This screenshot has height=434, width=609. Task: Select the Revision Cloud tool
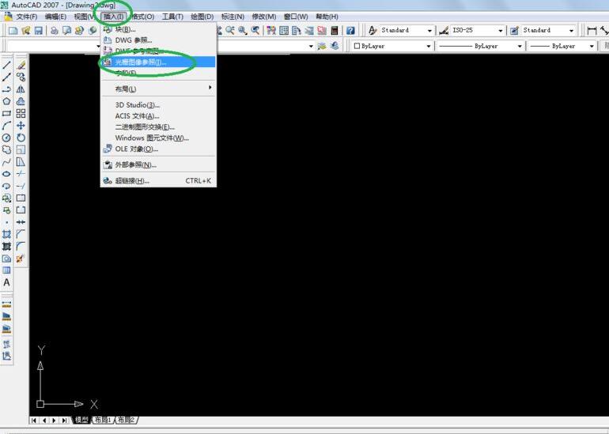coord(6,149)
